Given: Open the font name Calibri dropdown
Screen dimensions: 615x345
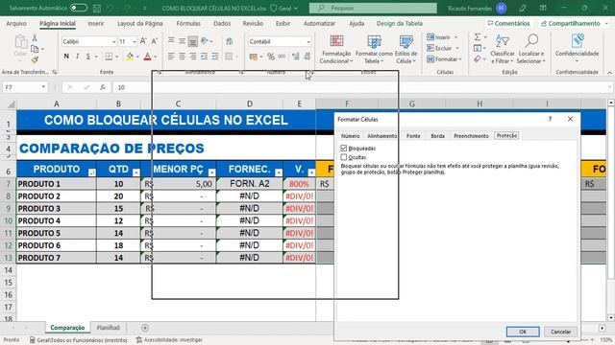Looking at the screenshot, I should click(x=113, y=41).
